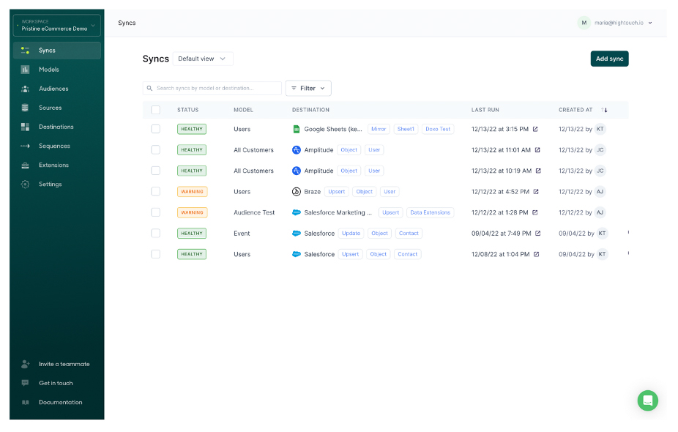Open the Salesforce Marketing run link icon
The image size is (678, 432).
pyautogui.click(x=535, y=212)
